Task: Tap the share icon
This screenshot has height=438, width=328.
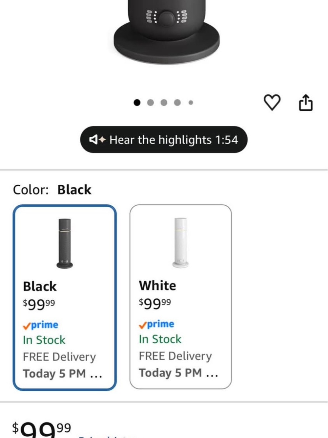Action: pos(306,103)
